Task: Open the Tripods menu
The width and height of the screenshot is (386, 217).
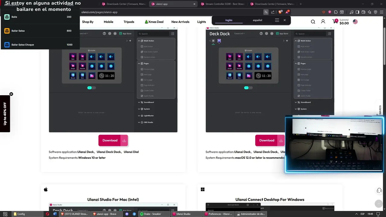Action: tap(129, 22)
